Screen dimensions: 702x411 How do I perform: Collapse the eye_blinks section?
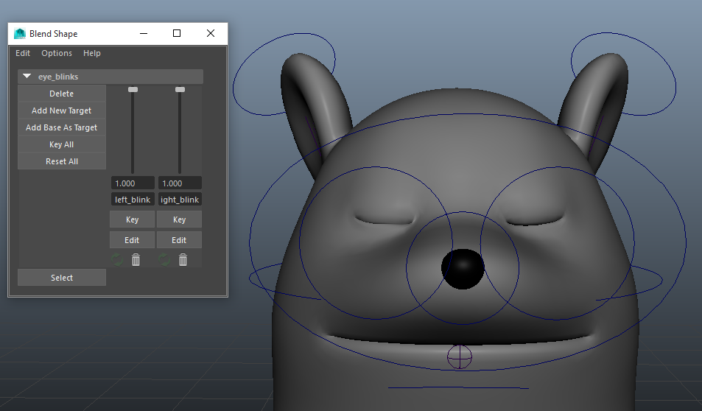coord(27,77)
